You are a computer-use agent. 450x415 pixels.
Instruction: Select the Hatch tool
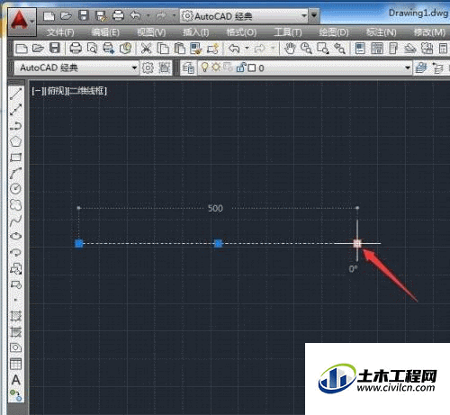[15, 316]
